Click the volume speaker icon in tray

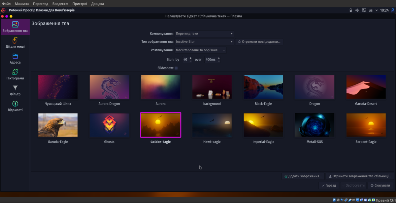click(x=357, y=10)
